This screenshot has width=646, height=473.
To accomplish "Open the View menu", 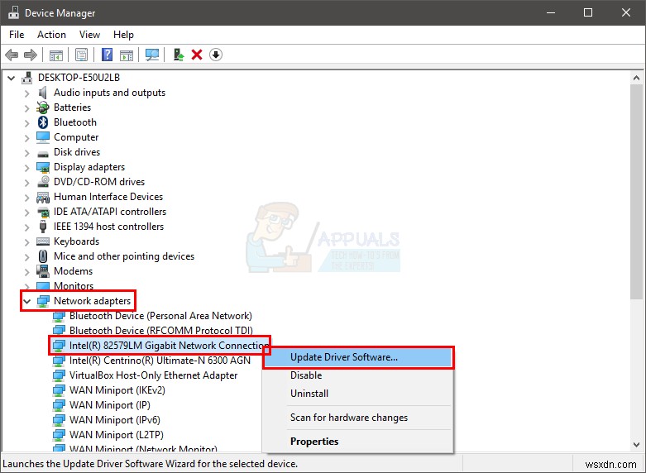I will tap(89, 35).
